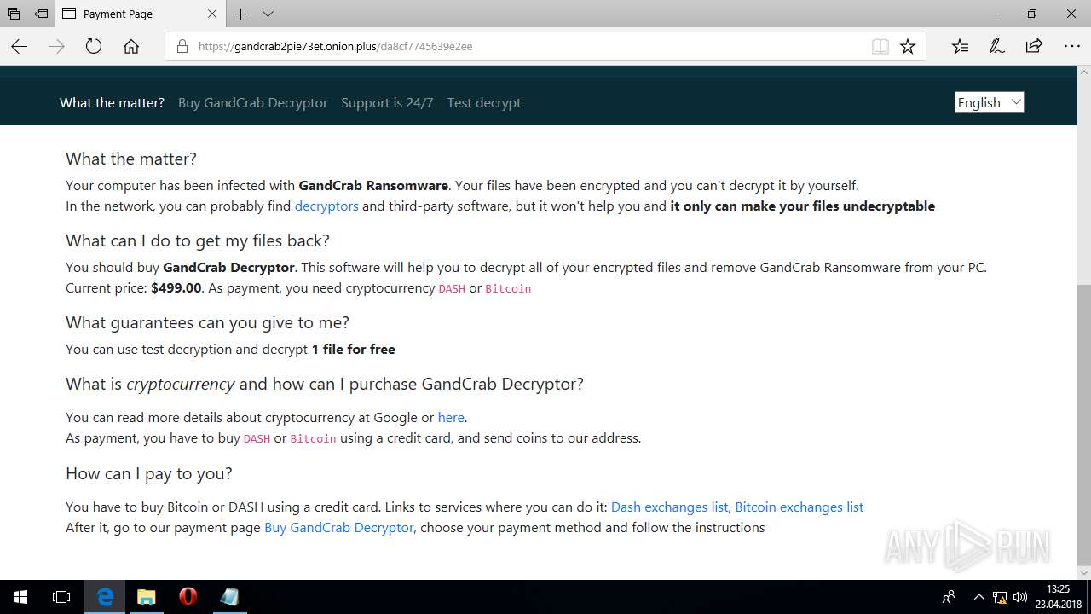Open Edge settings and more menu

1072,47
